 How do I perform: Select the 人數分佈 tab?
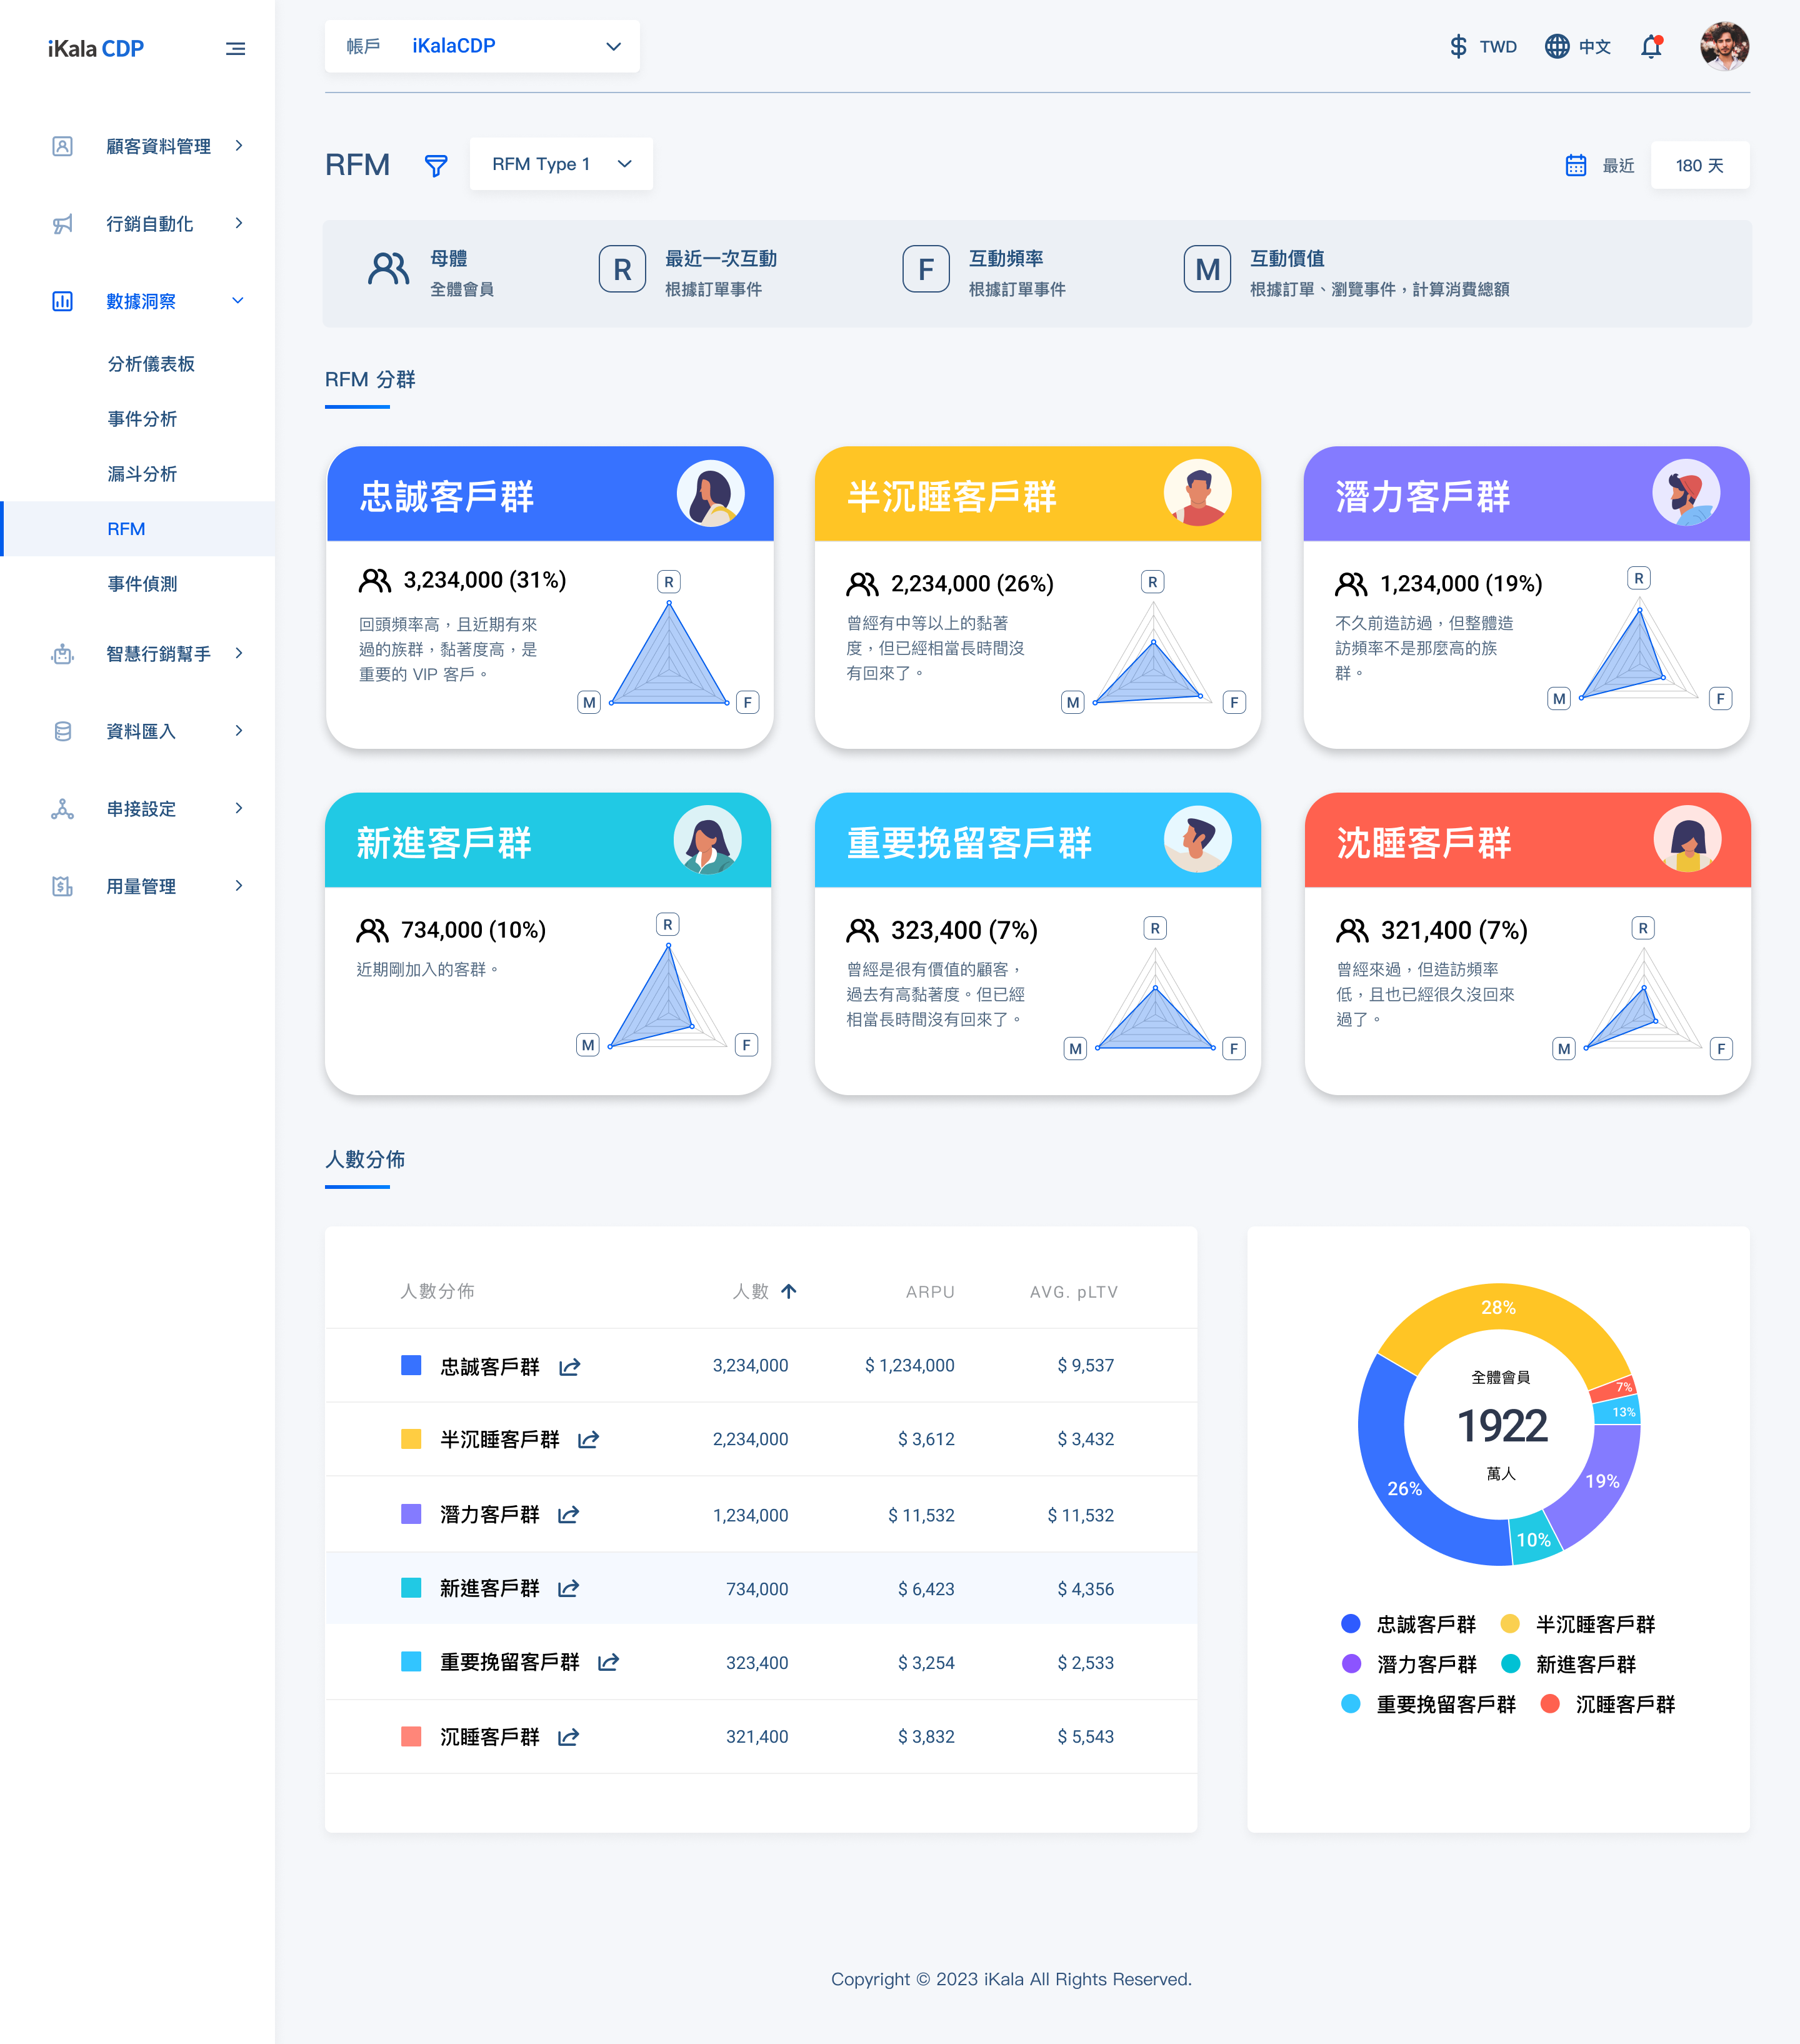click(x=365, y=1160)
